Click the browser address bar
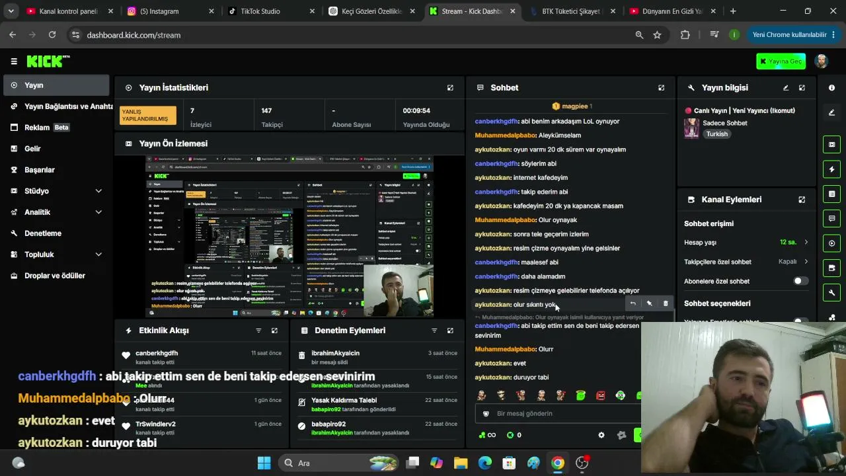Screen dimensions: 846x476 pyautogui.click(x=357, y=35)
